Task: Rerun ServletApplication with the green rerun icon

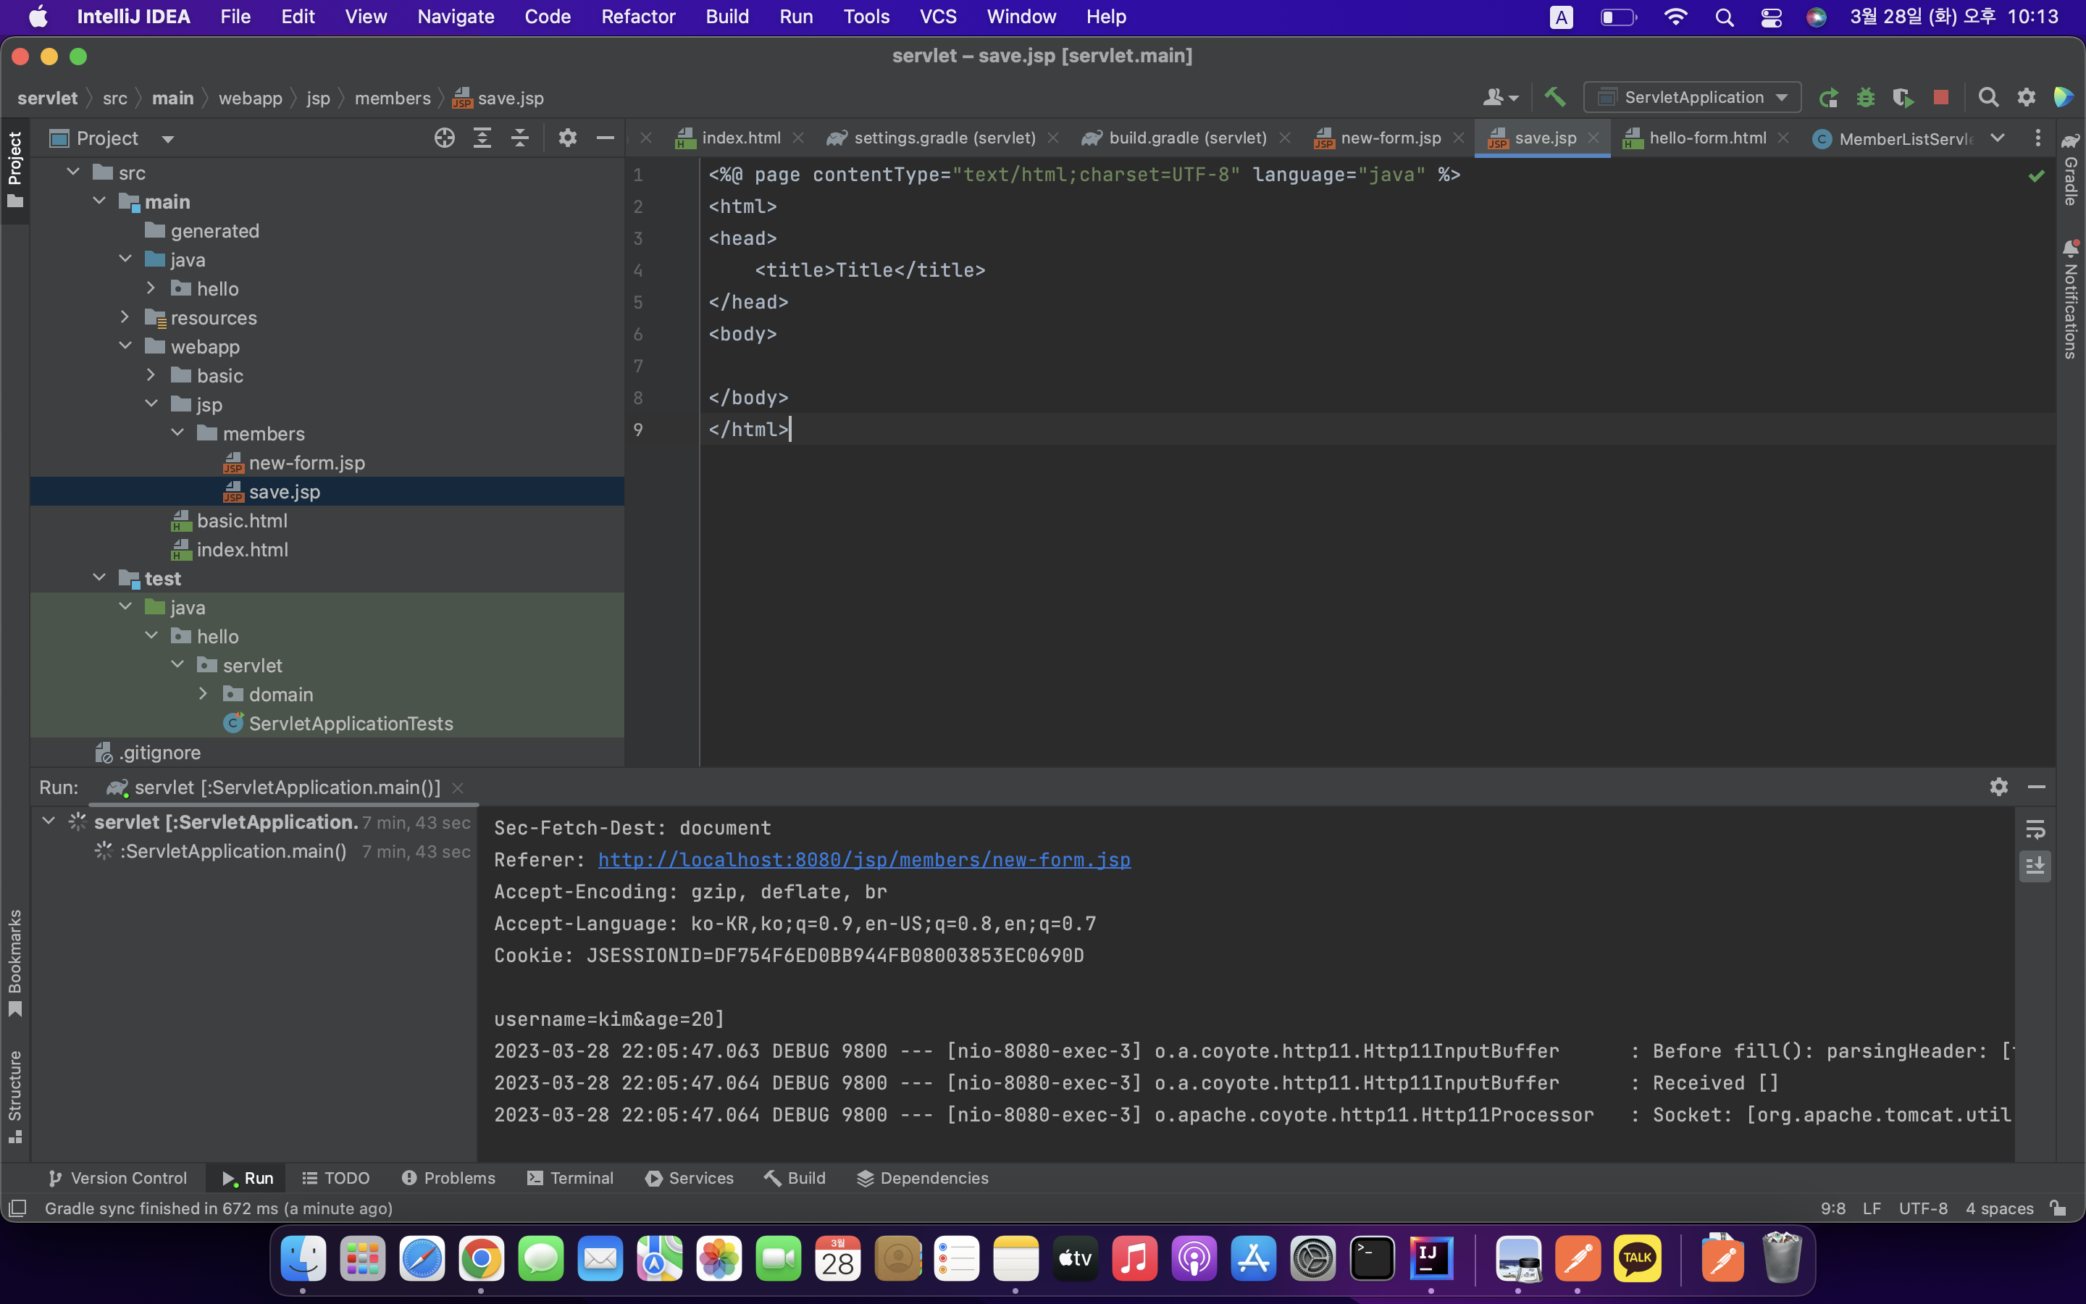Action: (1827, 98)
